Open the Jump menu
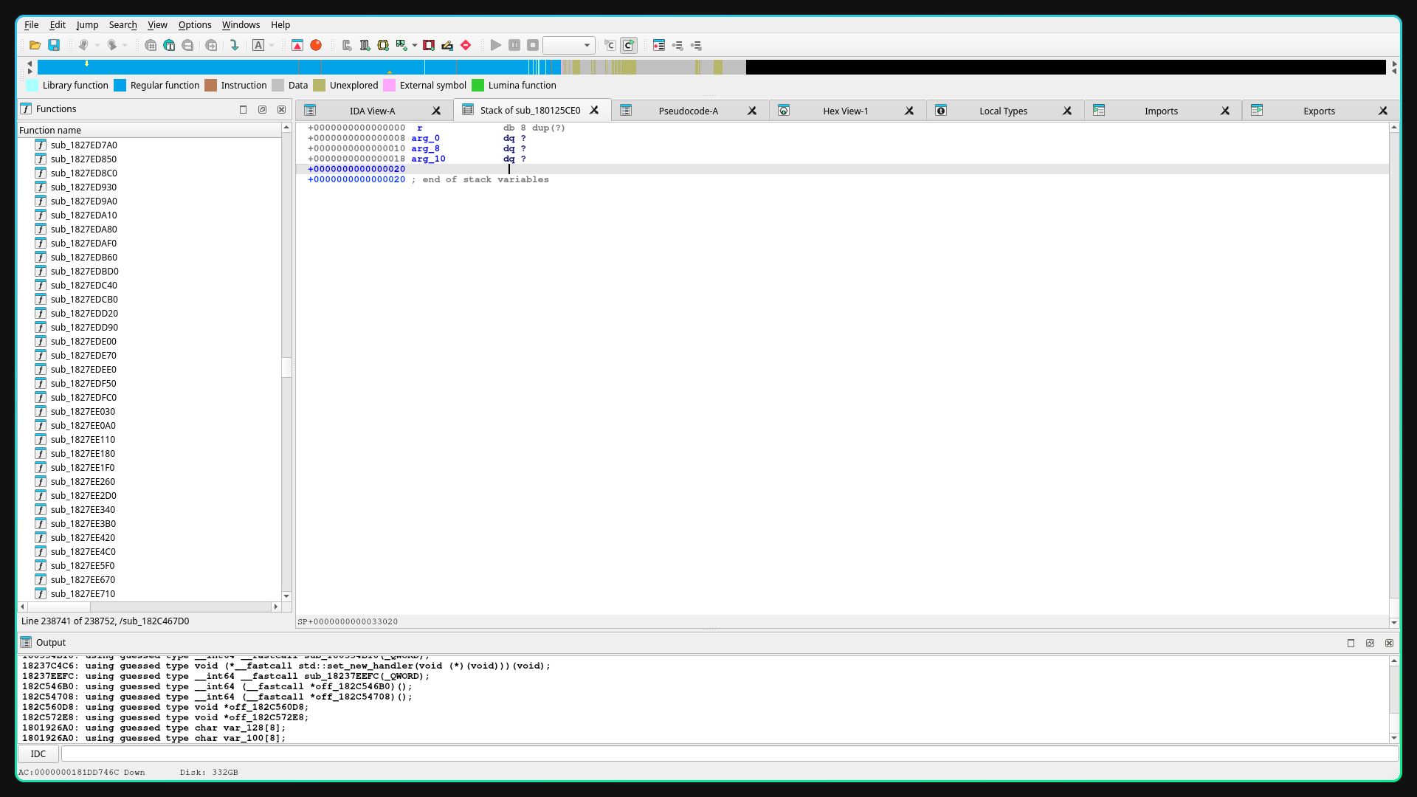Image resolution: width=1417 pixels, height=797 pixels. 87,24
